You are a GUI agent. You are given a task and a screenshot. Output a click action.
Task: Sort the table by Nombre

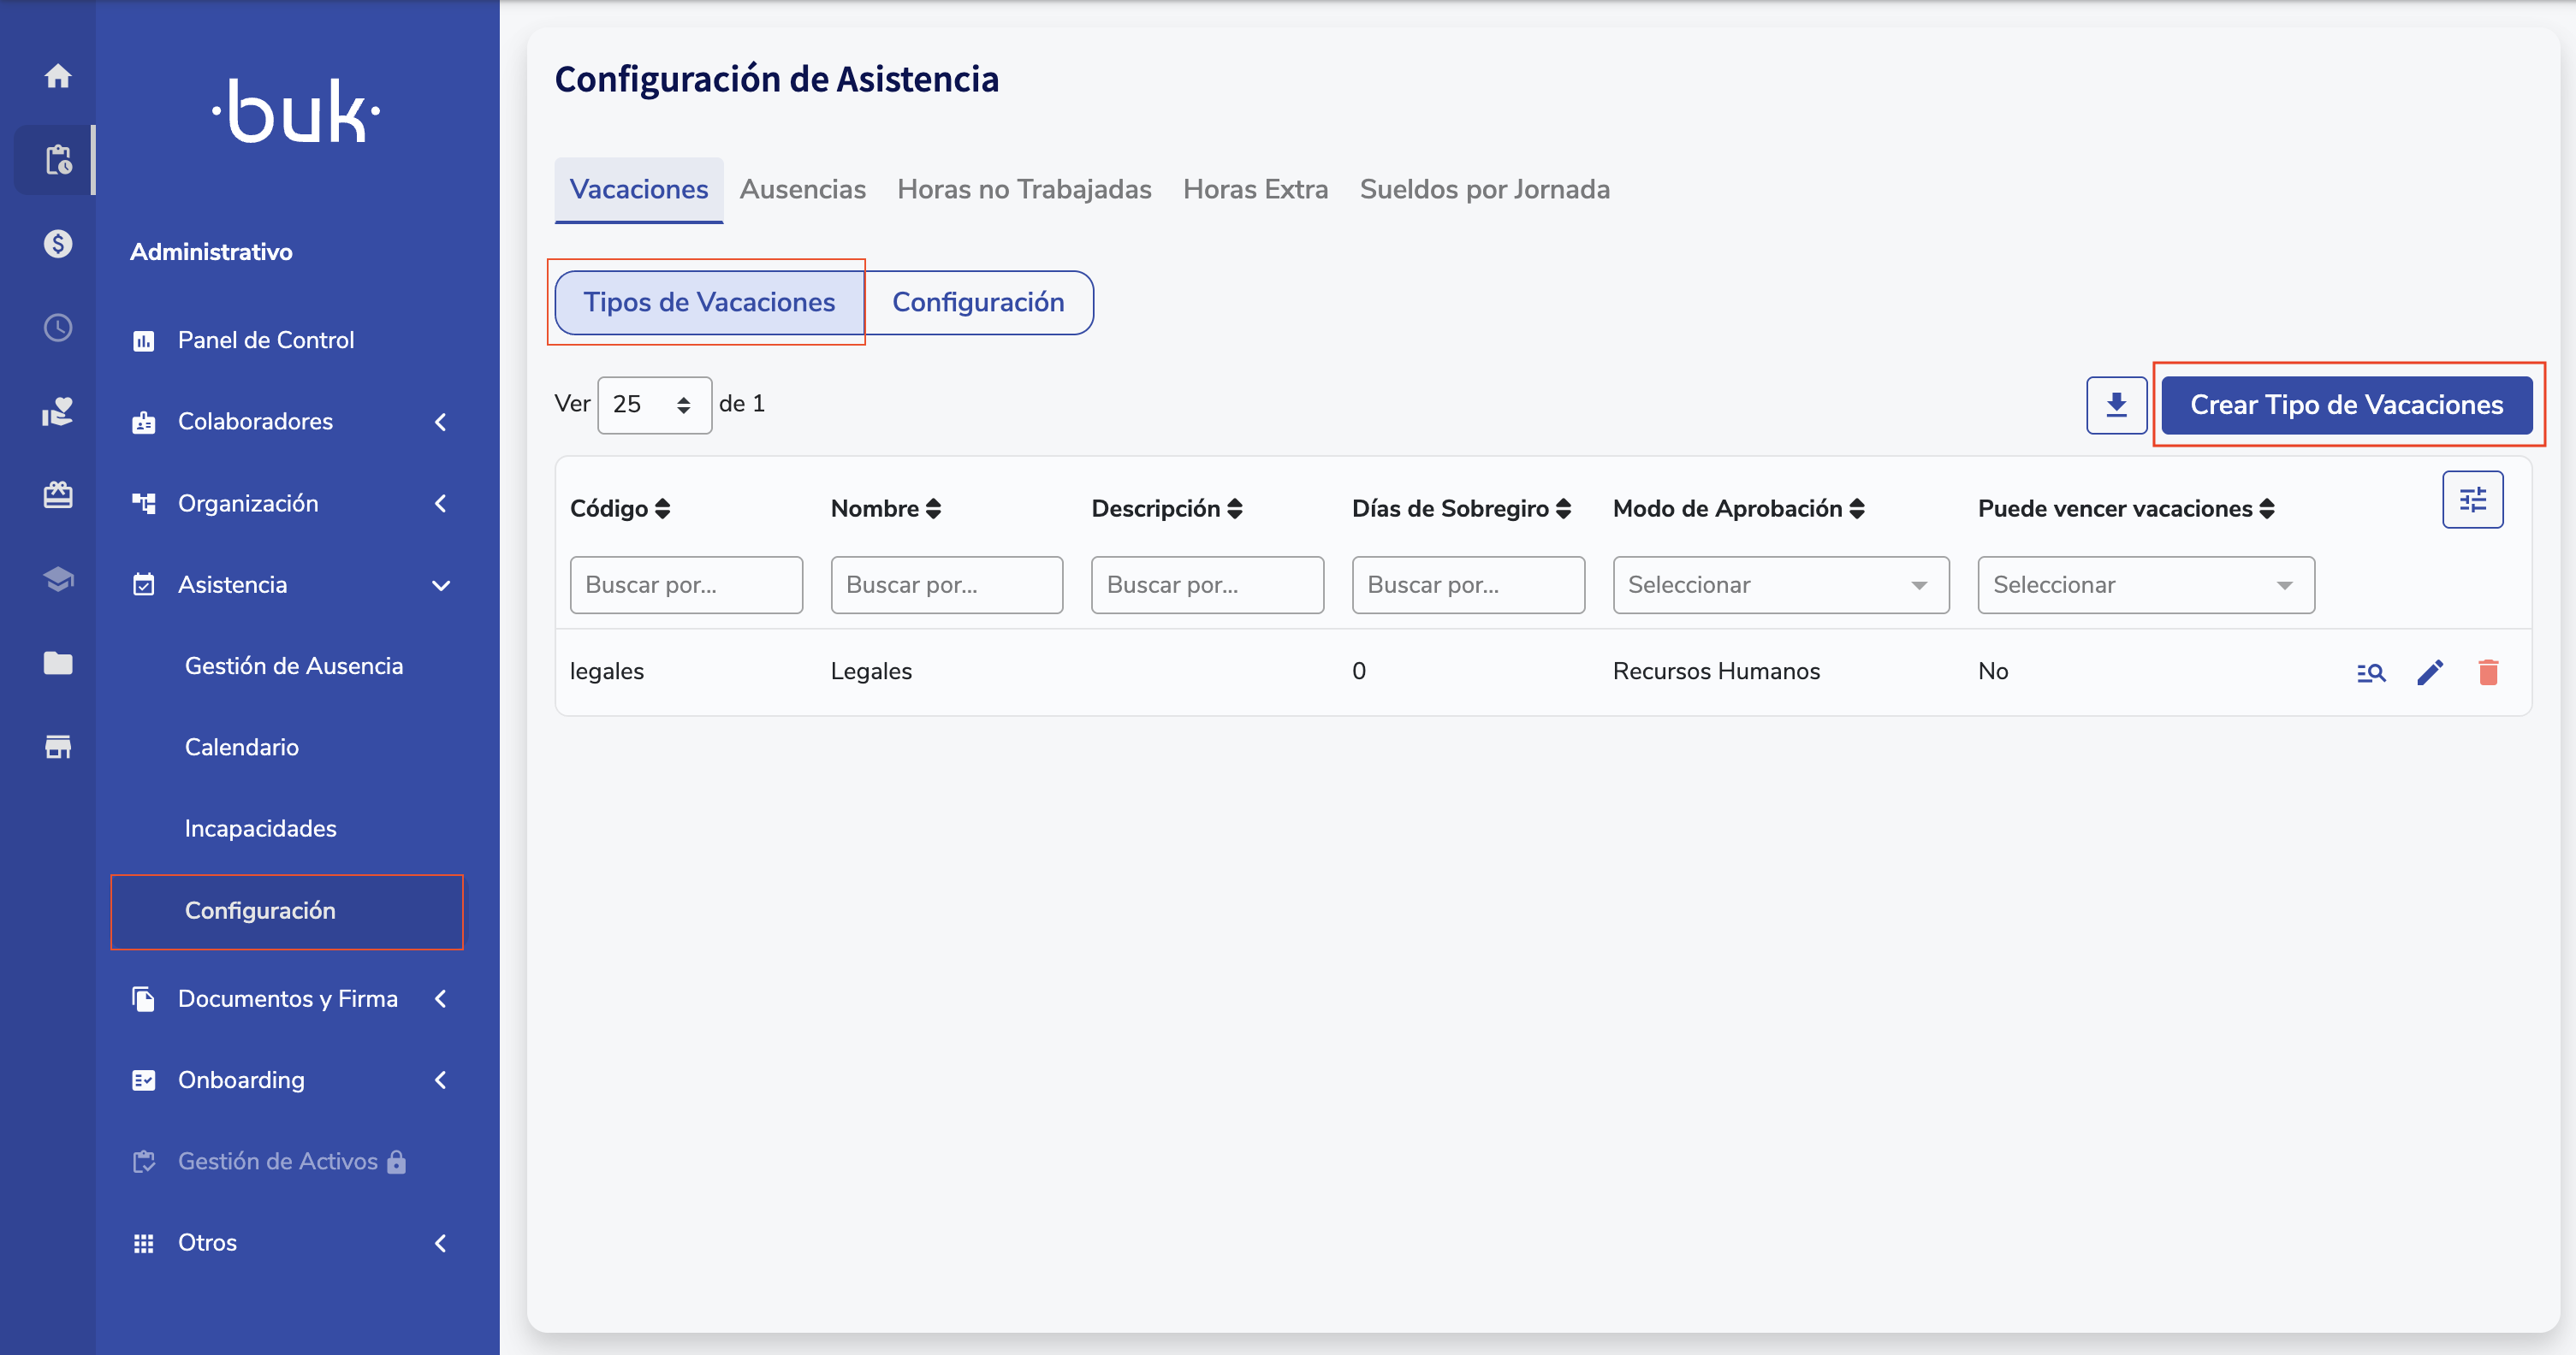933,509
